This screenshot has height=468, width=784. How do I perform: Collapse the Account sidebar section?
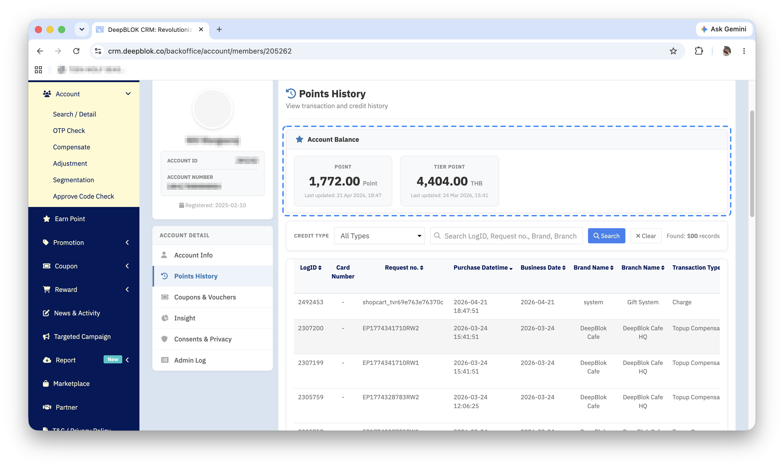point(128,94)
